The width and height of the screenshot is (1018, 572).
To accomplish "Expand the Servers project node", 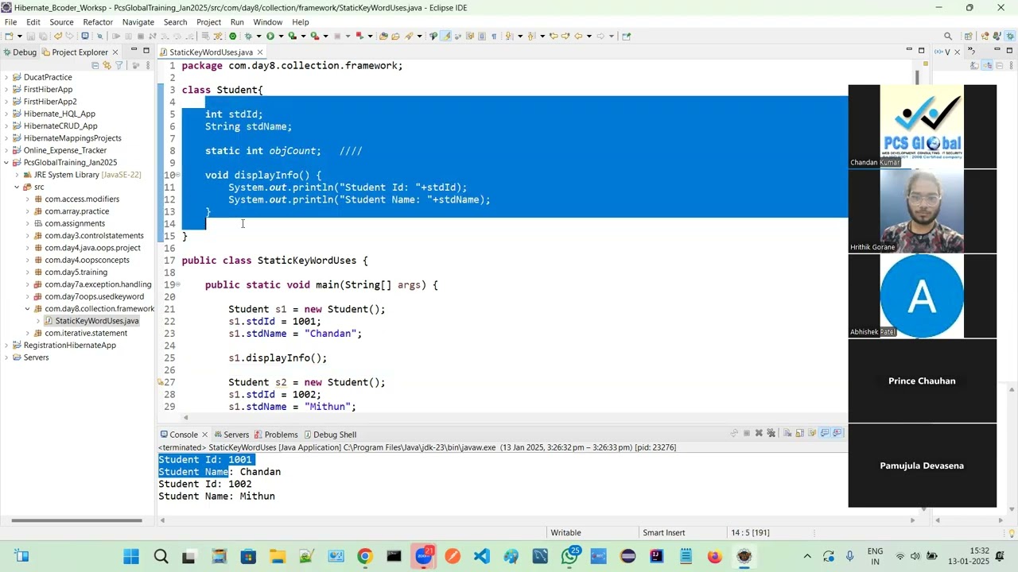I will point(6,357).
